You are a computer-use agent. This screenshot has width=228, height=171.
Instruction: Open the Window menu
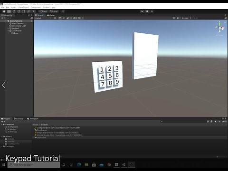point(46,8)
